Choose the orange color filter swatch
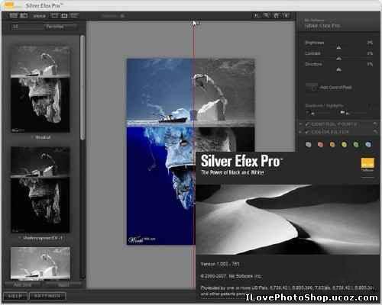382x305 pixels. (x=332, y=145)
